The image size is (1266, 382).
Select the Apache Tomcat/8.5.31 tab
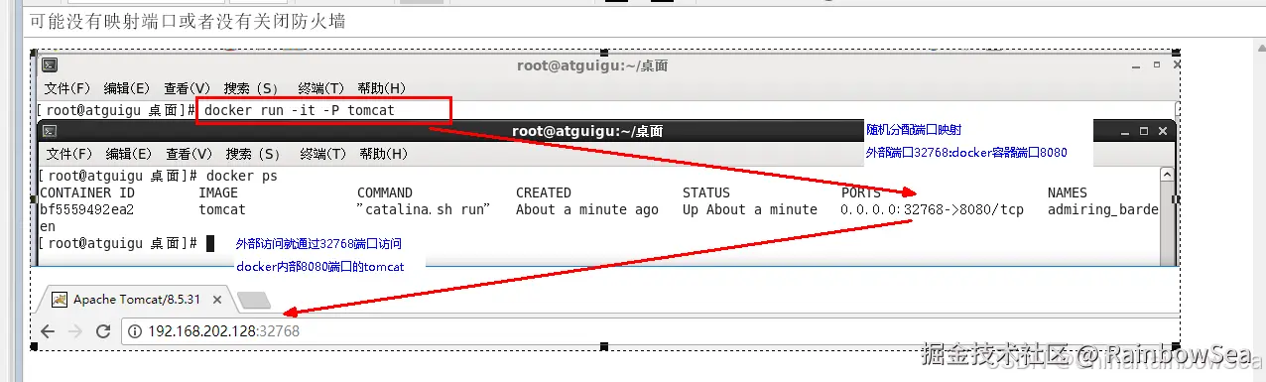tap(137, 299)
